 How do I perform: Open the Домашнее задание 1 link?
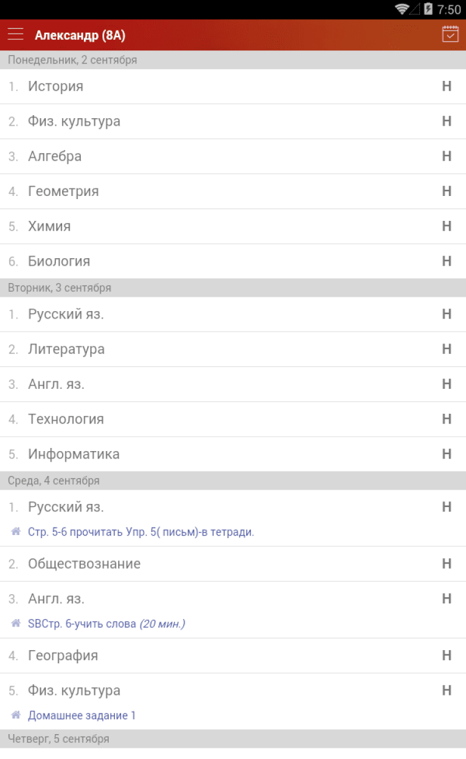pyautogui.click(x=82, y=715)
